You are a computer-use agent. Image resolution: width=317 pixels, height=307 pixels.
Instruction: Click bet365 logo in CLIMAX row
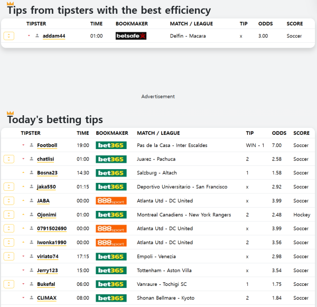111,298
